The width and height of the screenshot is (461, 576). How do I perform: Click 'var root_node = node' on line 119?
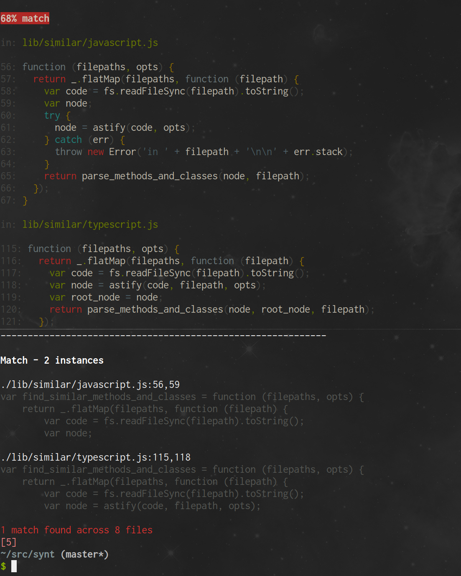(x=104, y=297)
